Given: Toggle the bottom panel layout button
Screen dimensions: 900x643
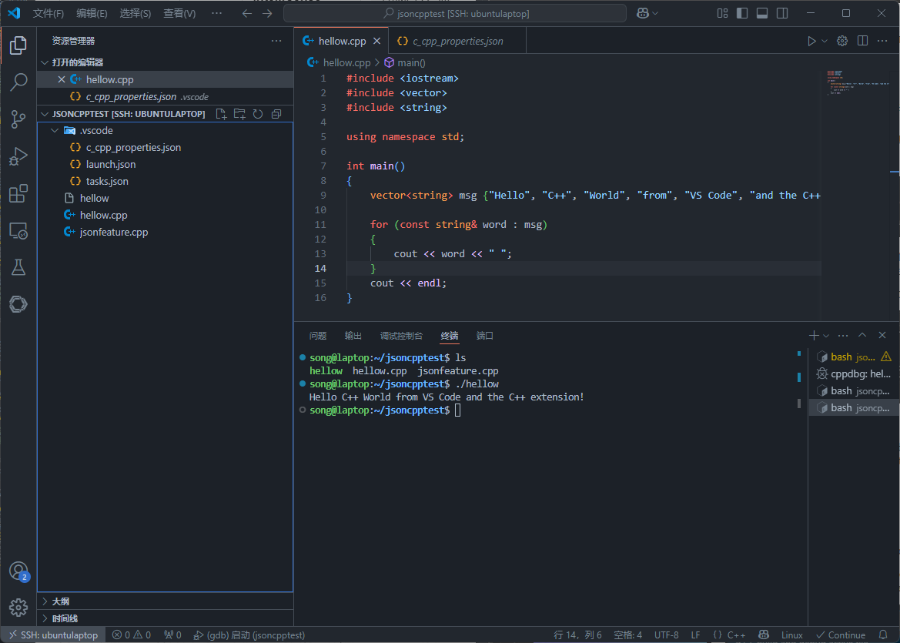Looking at the screenshot, I should pos(762,13).
